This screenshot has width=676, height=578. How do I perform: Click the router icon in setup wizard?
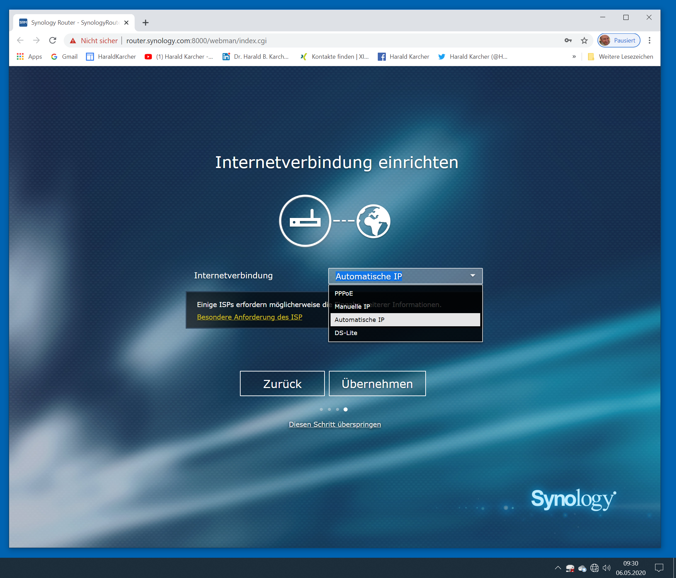click(305, 221)
